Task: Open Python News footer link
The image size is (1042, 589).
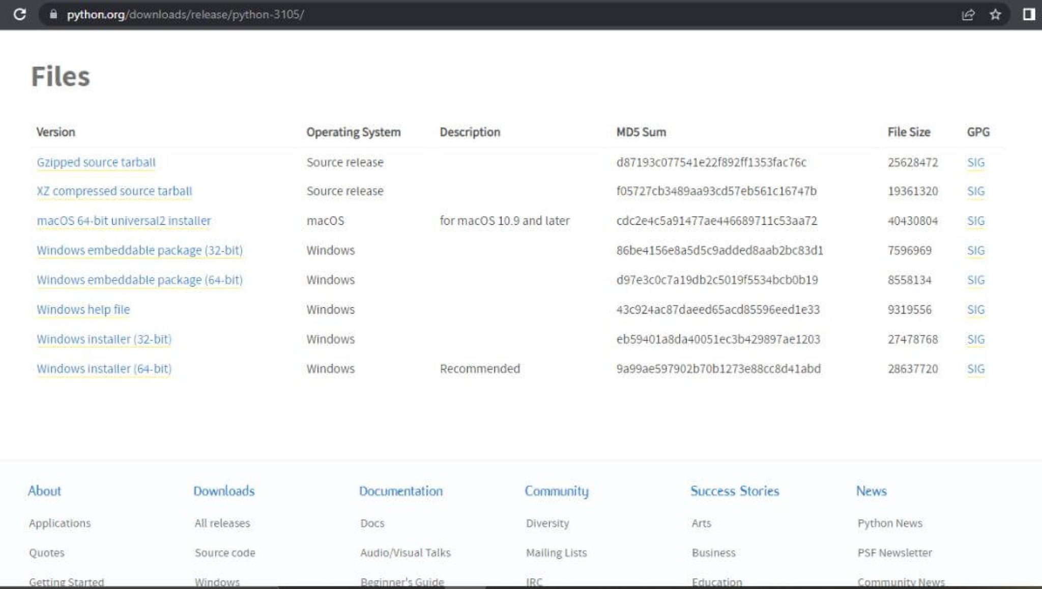Action: [889, 523]
